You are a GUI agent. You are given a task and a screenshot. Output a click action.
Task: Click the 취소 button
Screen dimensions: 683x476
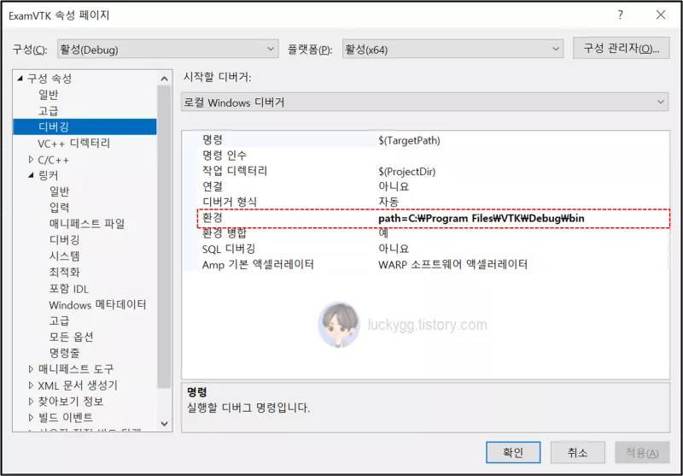(578, 452)
